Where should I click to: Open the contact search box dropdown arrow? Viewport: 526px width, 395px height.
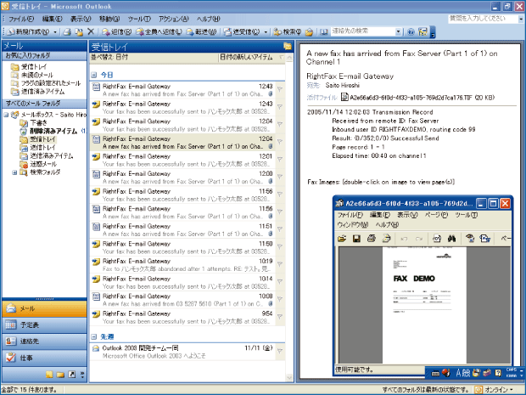click(x=398, y=32)
